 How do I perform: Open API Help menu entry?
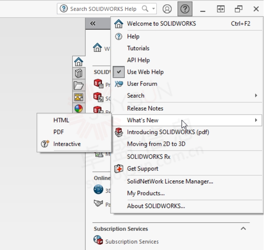[187, 60]
